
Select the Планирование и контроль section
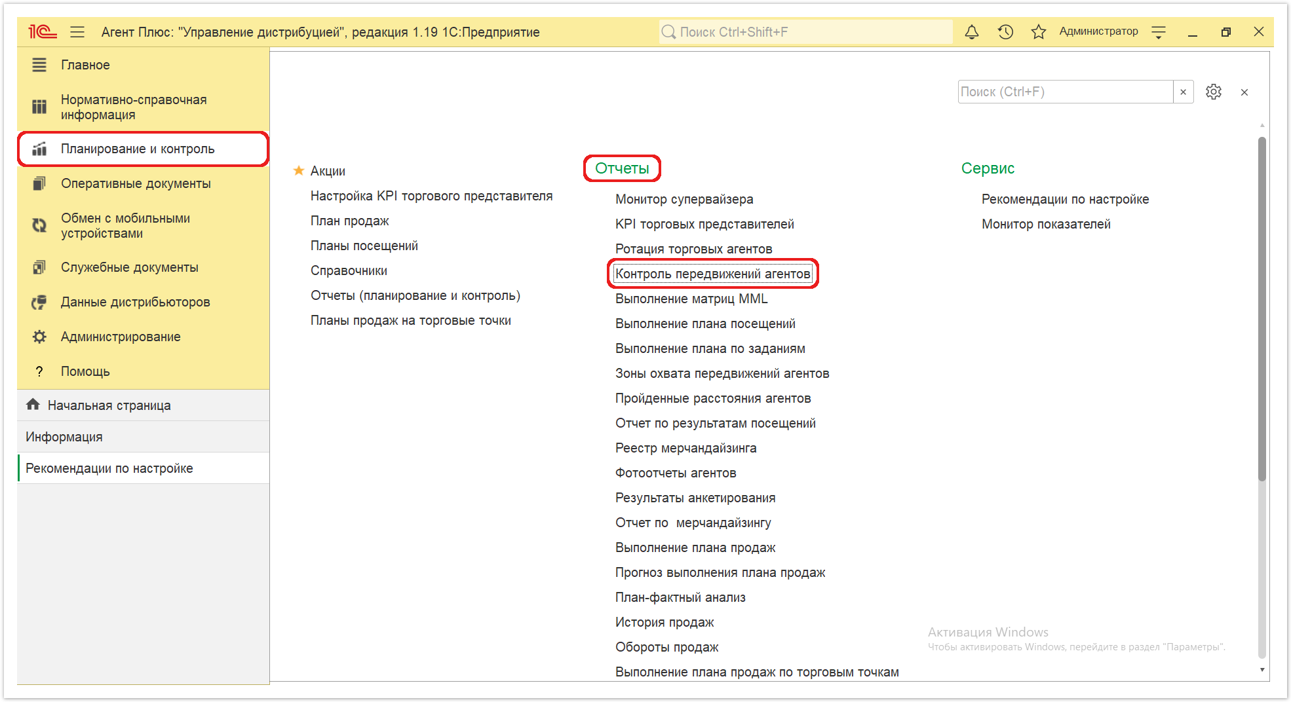[x=144, y=149]
